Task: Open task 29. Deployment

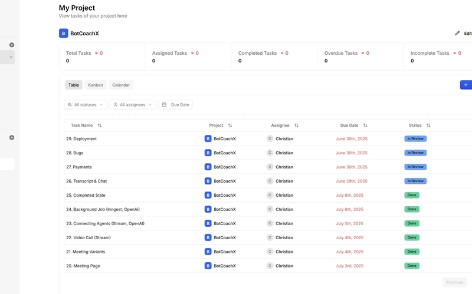Action: [x=81, y=139]
